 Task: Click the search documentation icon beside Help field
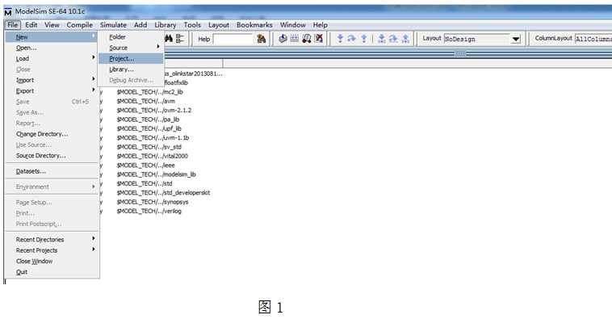point(261,39)
